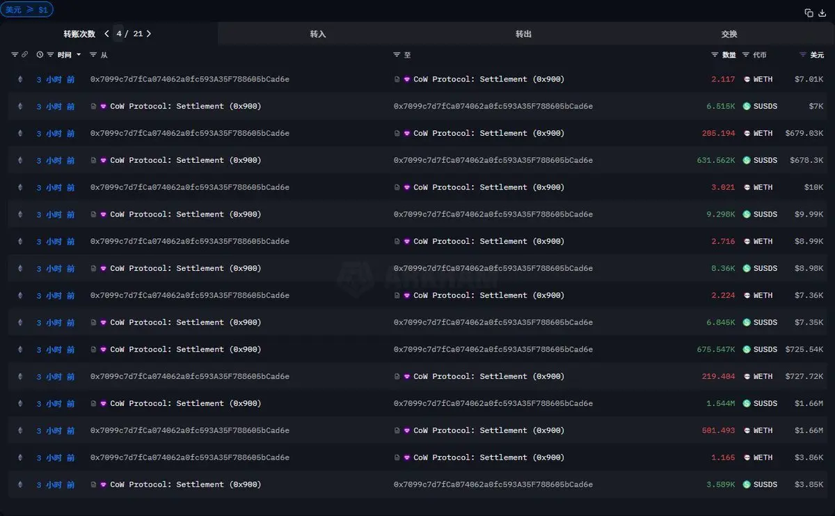Click the contract document icon in the 3.021 WETH row
This screenshot has width=835, height=516.
397,187
